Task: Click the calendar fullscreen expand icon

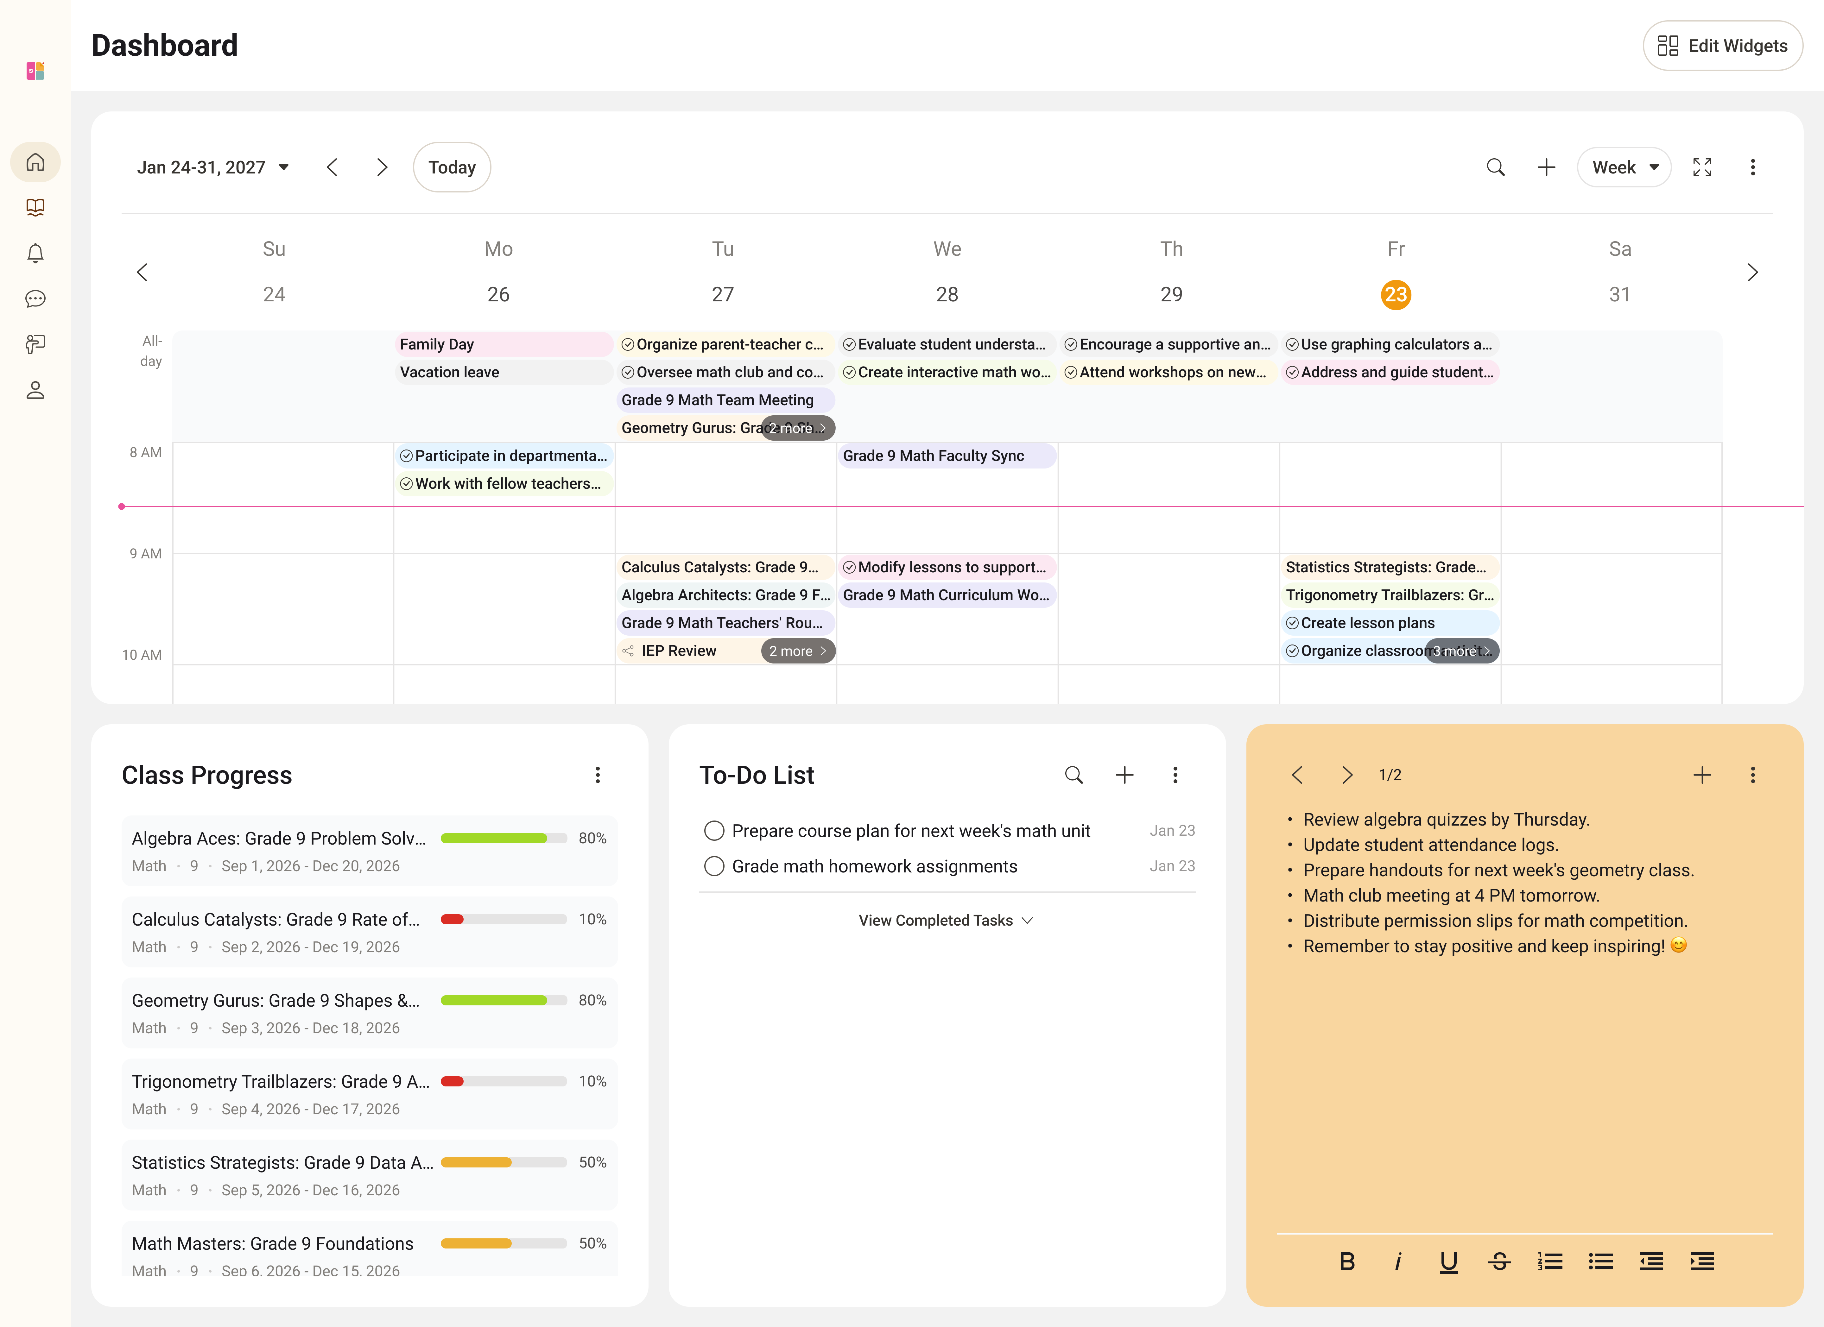Action: coord(1702,167)
